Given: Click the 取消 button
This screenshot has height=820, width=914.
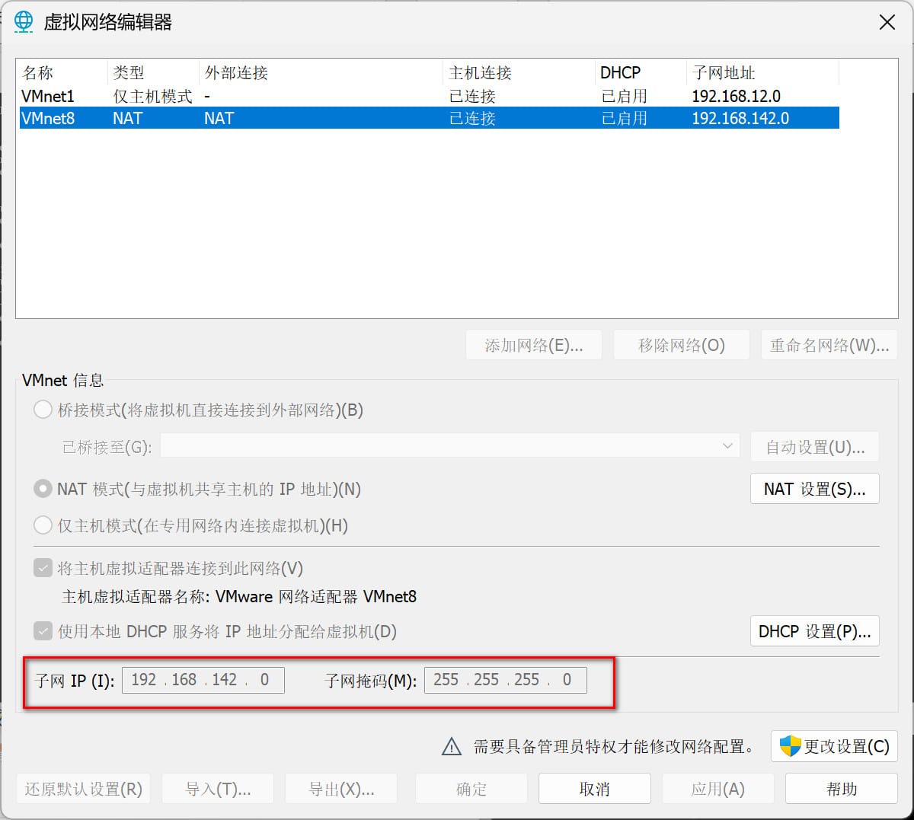Looking at the screenshot, I should click(x=595, y=789).
